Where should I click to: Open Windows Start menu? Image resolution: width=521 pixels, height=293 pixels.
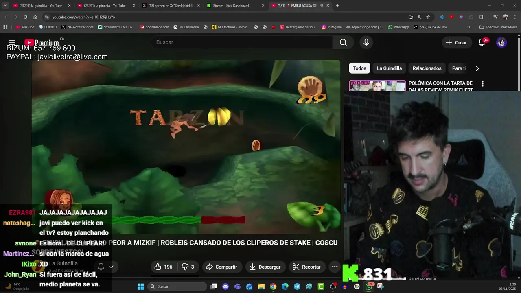(140, 286)
